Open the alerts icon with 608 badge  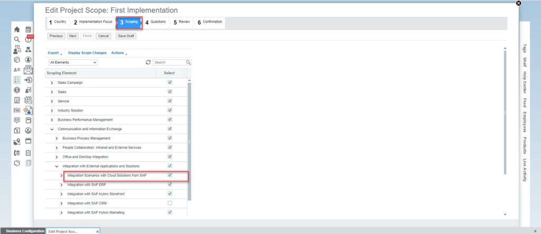tap(29, 39)
